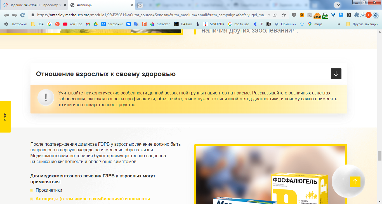Open a new tab with the plus button

tap(140, 5)
